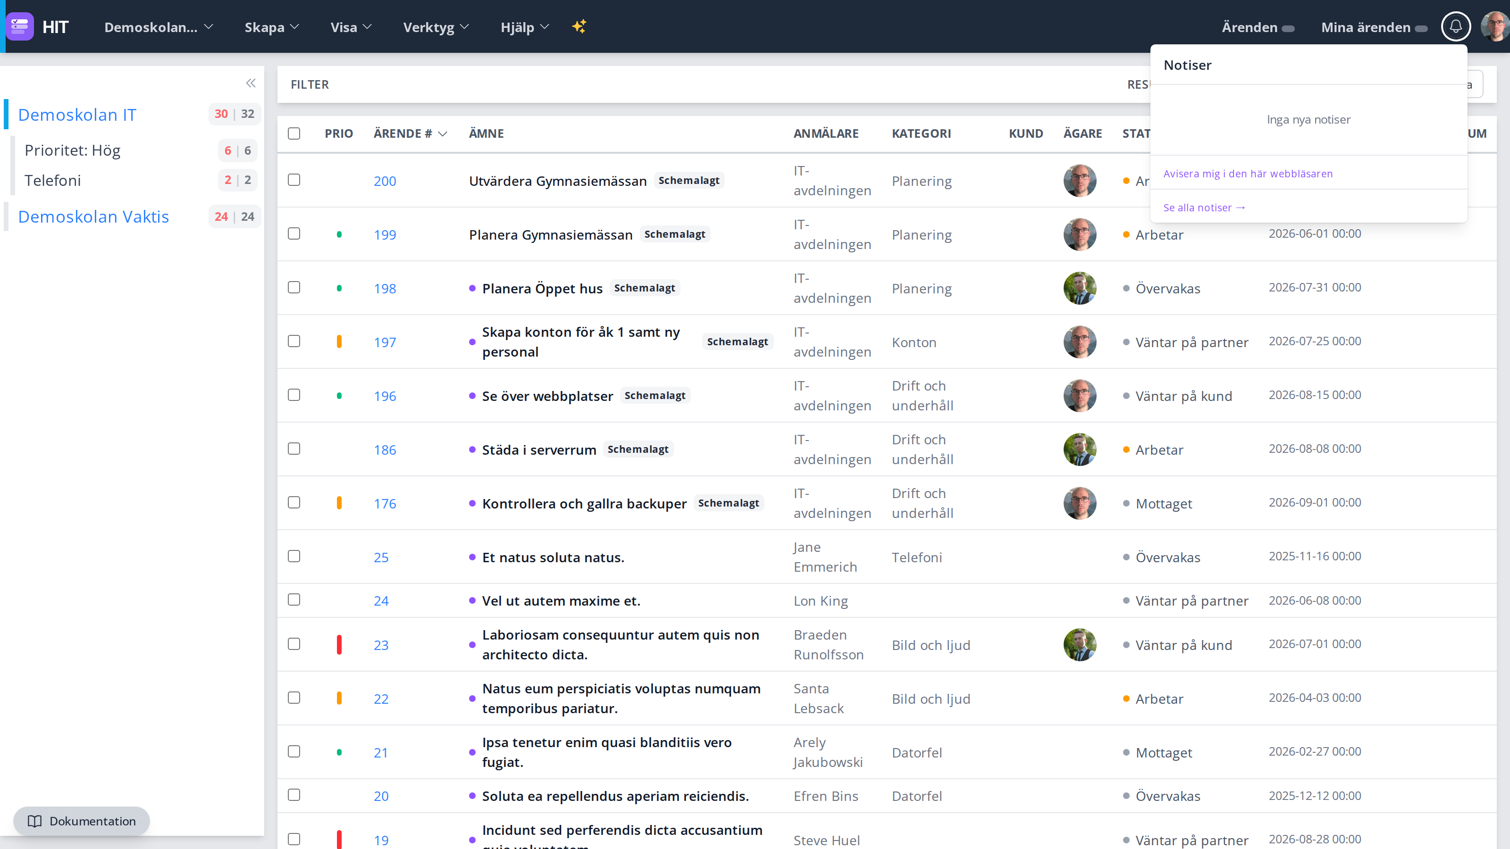
Task: Select the checkbox for ticket 21
Action: 294,752
